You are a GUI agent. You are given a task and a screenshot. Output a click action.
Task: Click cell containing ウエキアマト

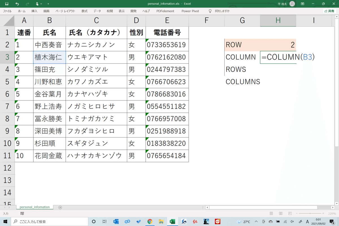[96, 57]
